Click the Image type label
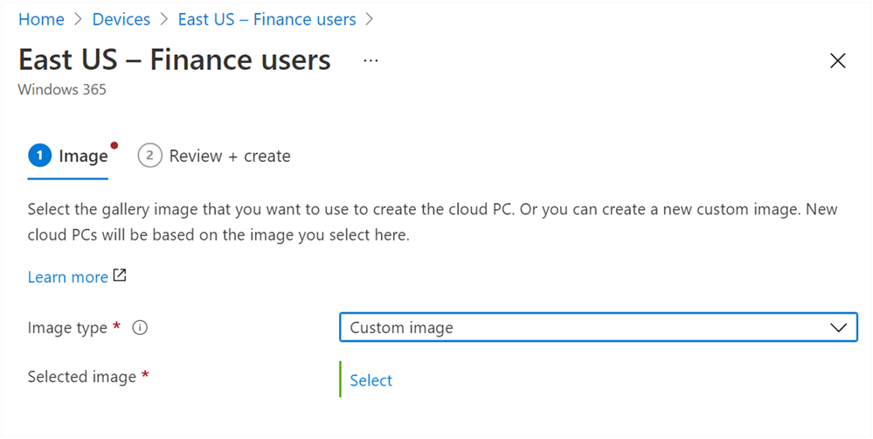The image size is (873, 439). pyautogui.click(x=67, y=328)
